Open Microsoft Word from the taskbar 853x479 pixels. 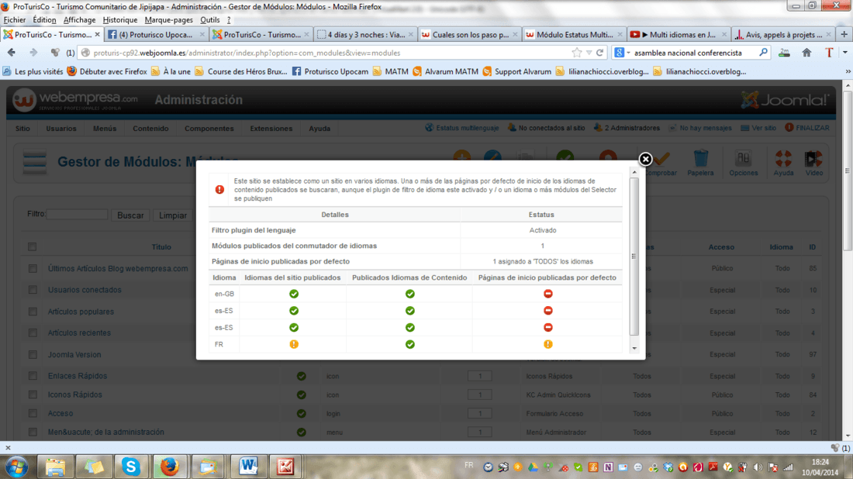point(248,467)
